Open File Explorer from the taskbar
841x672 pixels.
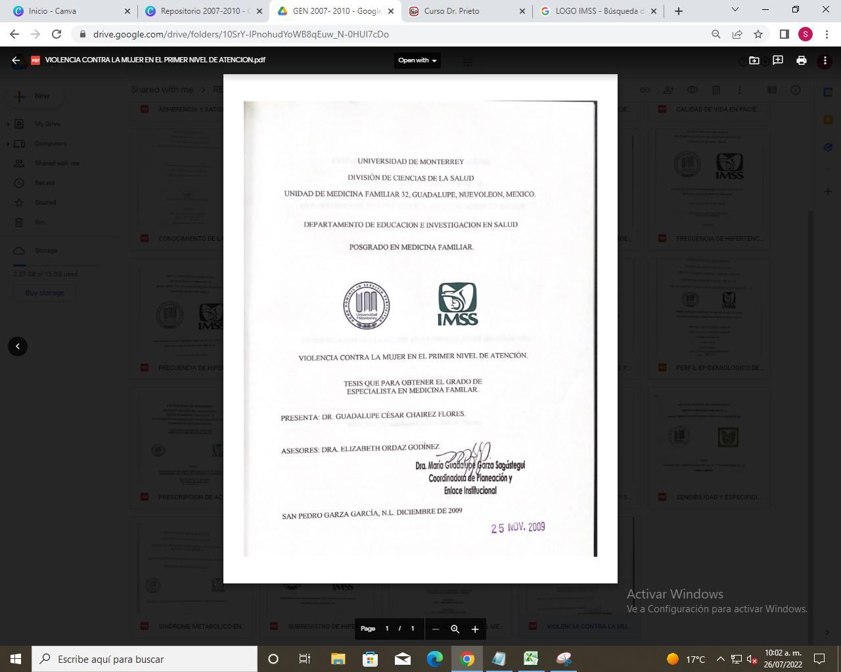pyautogui.click(x=338, y=659)
